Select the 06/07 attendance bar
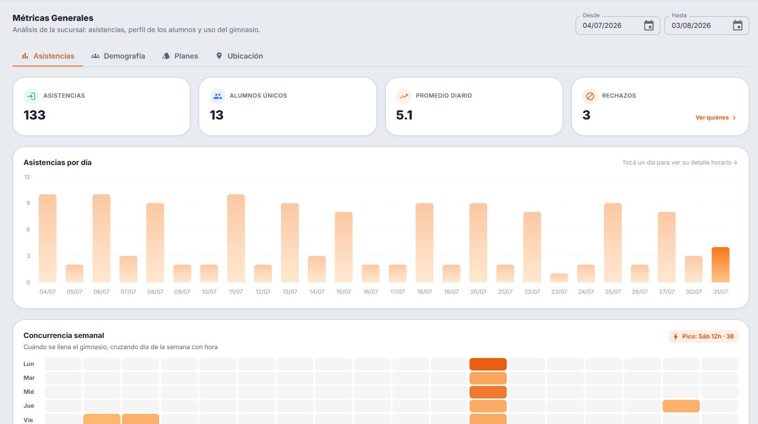The height and width of the screenshot is (424, 758). 101,238
